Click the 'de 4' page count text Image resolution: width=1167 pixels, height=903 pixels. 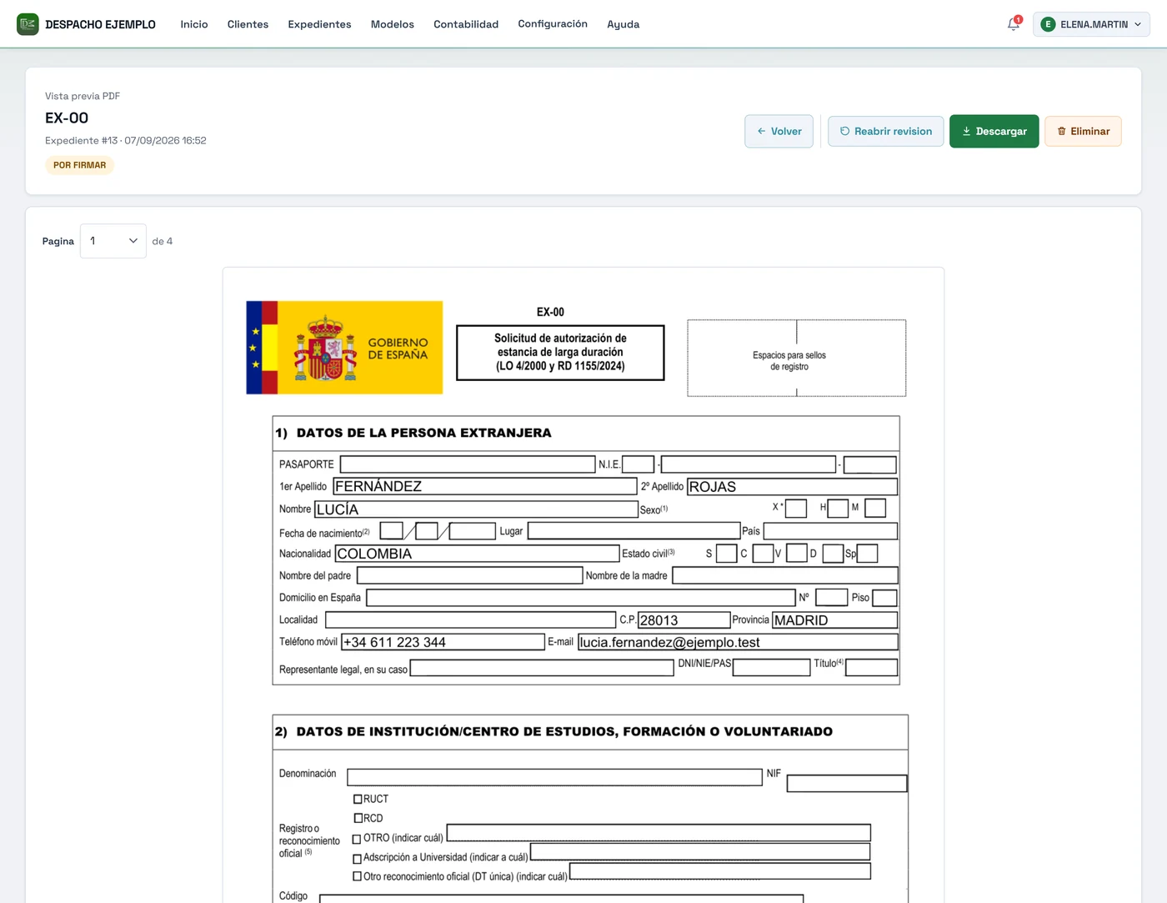(x=163, y=241)
